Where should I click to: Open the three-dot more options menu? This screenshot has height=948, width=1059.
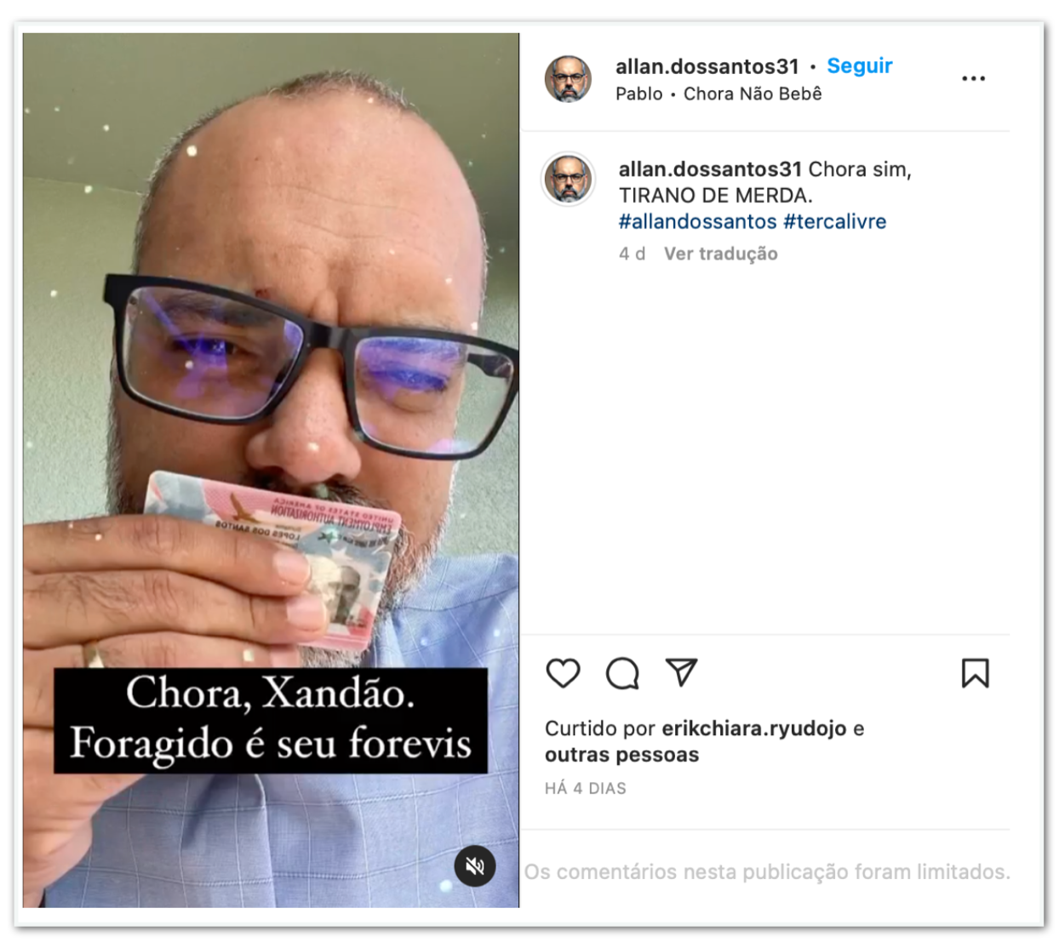pyautogui.click(x=973, y=78)
